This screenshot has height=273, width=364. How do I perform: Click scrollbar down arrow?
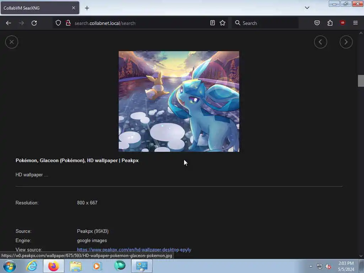[361, 256]
